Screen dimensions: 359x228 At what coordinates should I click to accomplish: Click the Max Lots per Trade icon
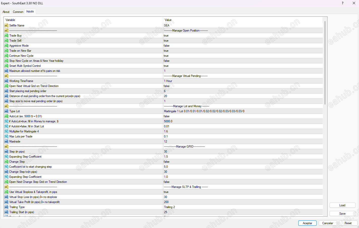click(6, 136)
